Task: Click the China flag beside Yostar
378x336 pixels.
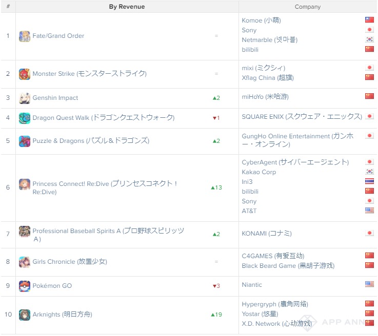Action: [x=369, y=313]
